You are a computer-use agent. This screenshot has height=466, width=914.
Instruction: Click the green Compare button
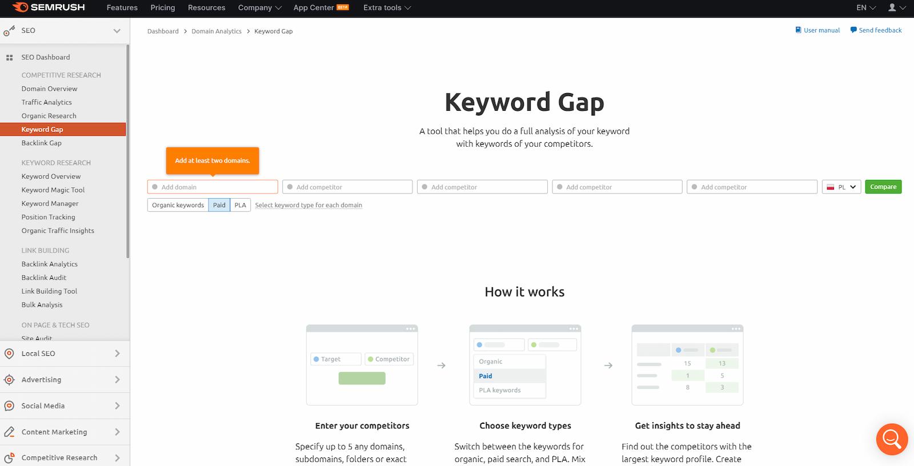click(883, 187)
